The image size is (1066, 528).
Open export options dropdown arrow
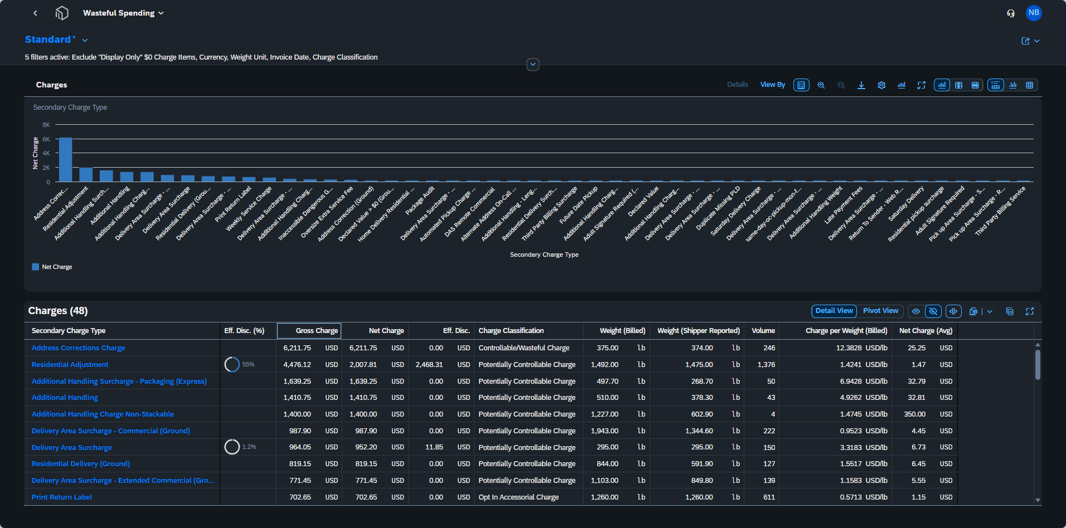pos(990,311)
